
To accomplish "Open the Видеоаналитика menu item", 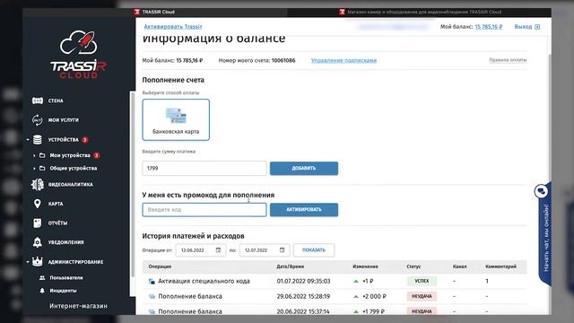I will [71, 184].
